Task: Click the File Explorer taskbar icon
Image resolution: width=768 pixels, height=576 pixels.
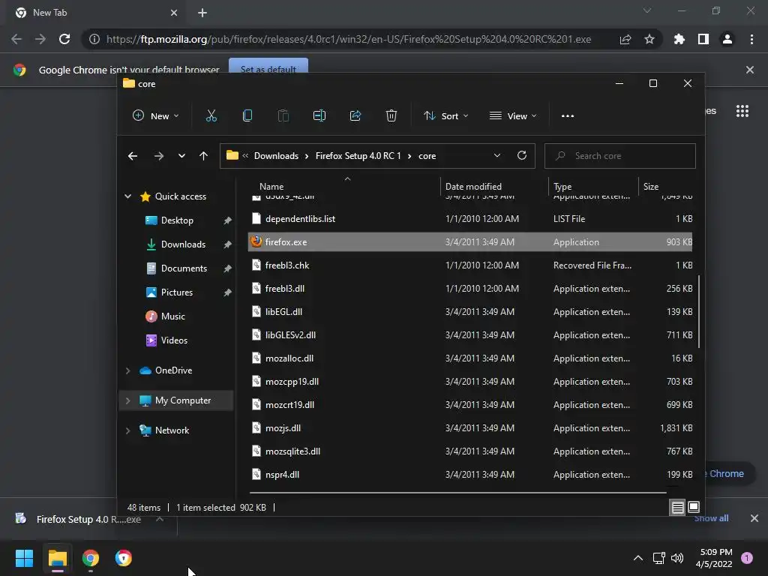Action: coord(57,558)
